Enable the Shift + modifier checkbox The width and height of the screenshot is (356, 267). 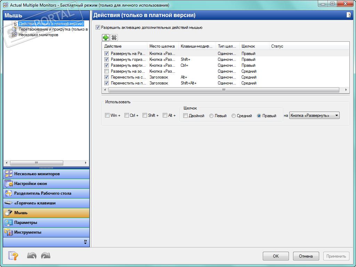[145, 115]
